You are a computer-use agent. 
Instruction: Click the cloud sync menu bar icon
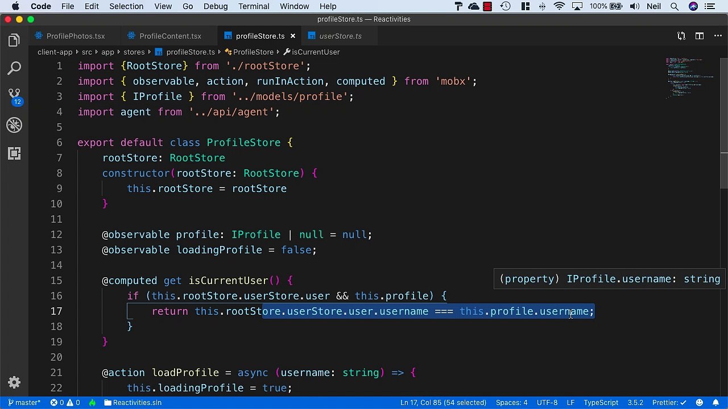[x=473, y=6]
